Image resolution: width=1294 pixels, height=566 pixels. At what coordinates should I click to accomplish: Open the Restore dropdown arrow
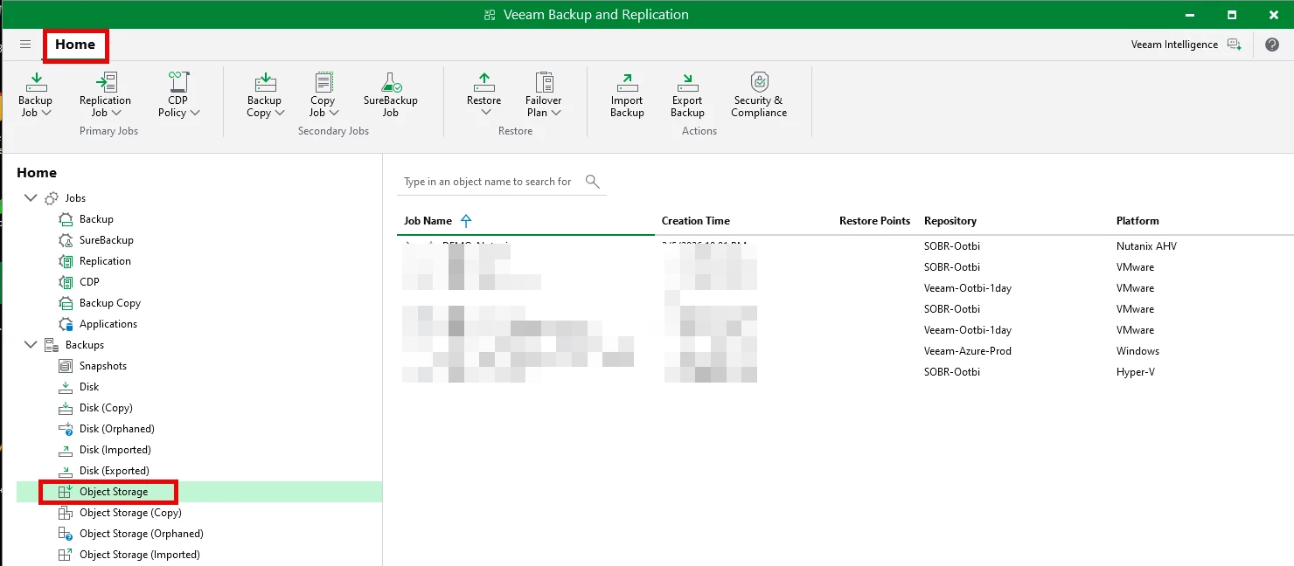(x=485, y=113)
